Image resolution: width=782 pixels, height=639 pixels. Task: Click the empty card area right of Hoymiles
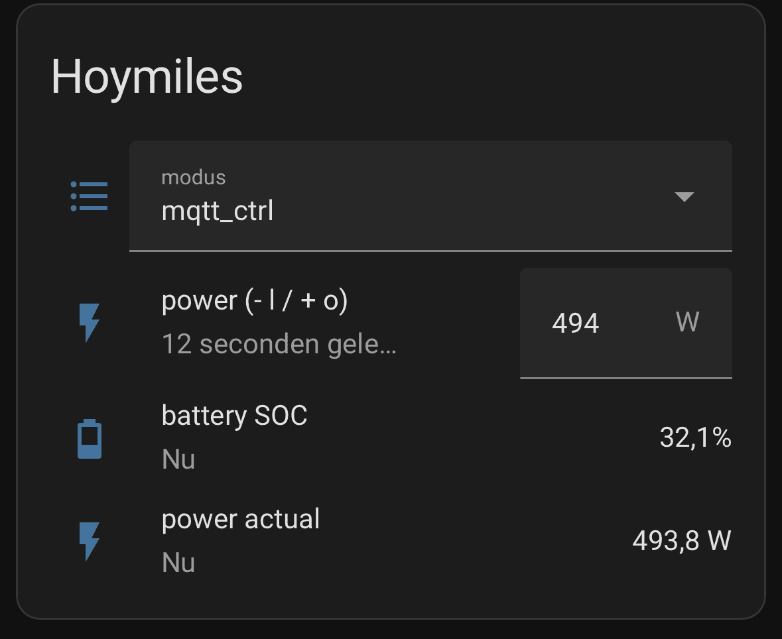point(504,77)
